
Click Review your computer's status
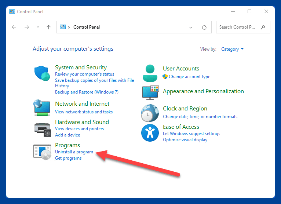pyautogui.click(x=85, y=74)
